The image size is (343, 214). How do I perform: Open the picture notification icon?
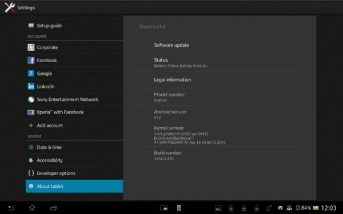click(218, 208)
